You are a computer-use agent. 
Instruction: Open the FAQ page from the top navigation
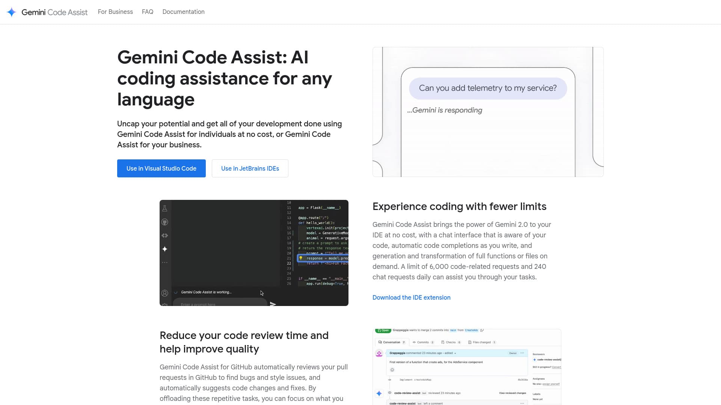click(x=147, y=12)
